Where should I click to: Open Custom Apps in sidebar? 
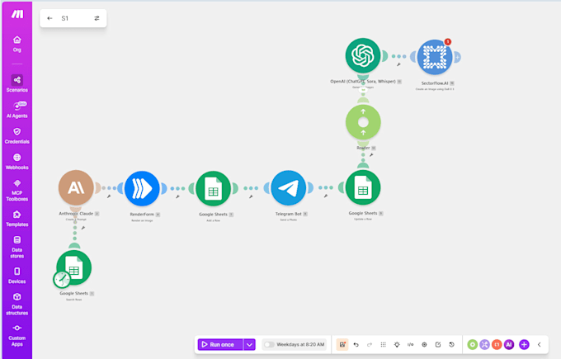[x=16, y=335]
